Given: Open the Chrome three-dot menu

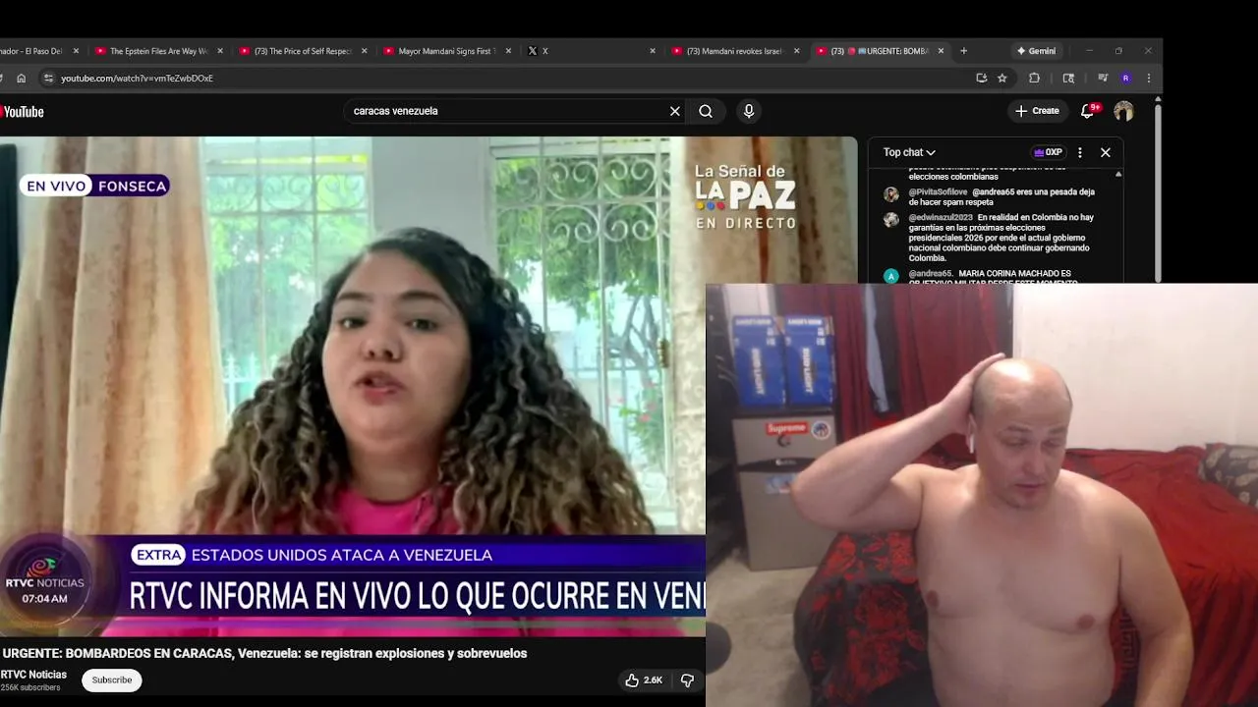Looking at the screenshot, I should (1149, 78).
